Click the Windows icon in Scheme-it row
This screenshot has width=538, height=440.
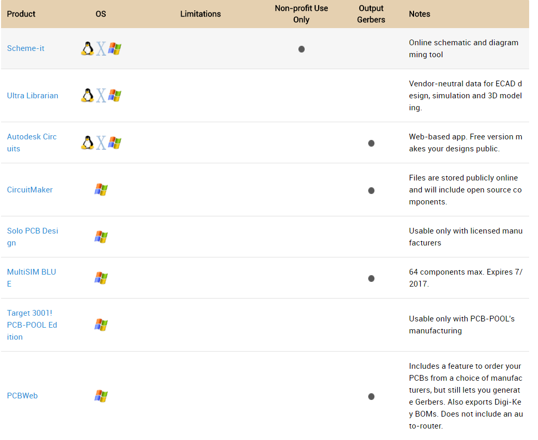point(115,49)
